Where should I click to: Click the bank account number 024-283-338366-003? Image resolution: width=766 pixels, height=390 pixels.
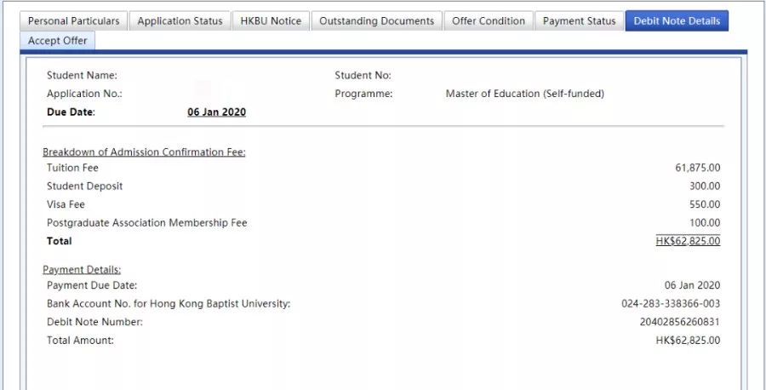coord(671,303)
